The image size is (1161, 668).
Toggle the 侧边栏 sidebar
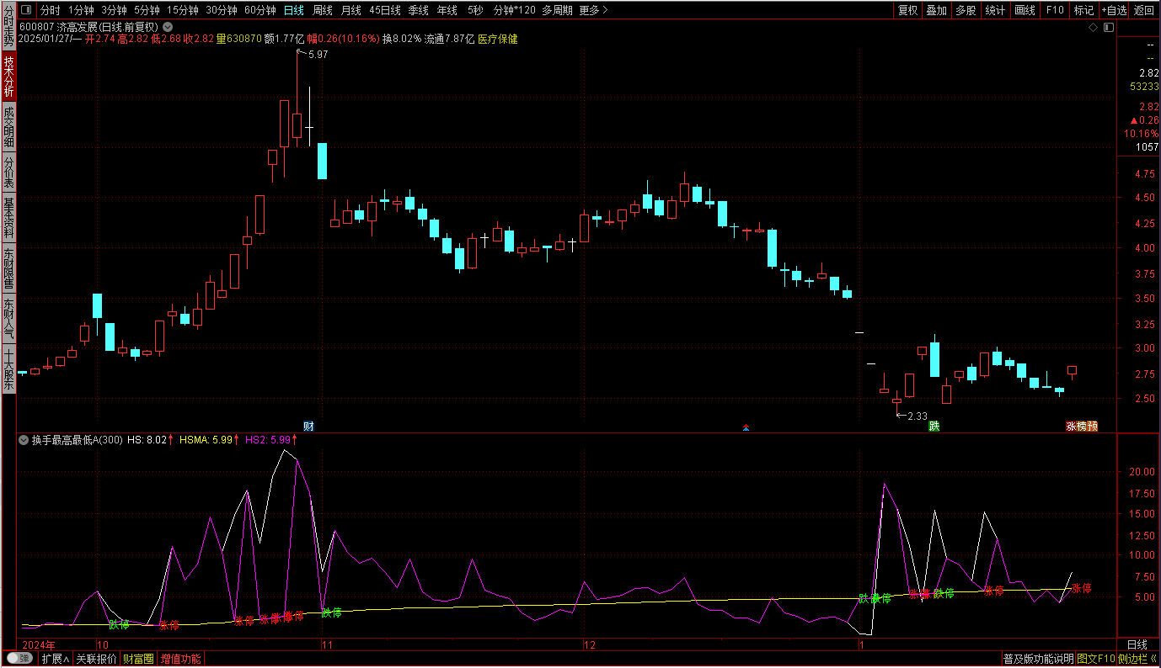[x=1137, y=659]
